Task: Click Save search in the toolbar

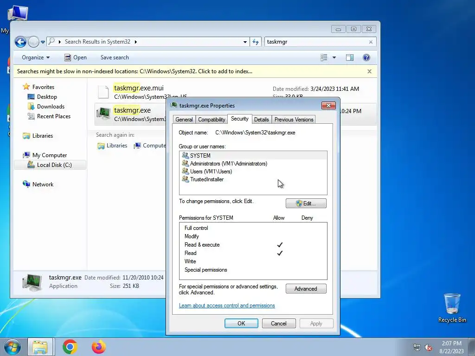Action: [115, 57]
